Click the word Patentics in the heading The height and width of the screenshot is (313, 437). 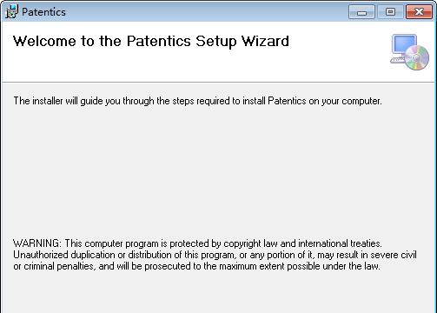pyautogui.click(x=159, y=41)
